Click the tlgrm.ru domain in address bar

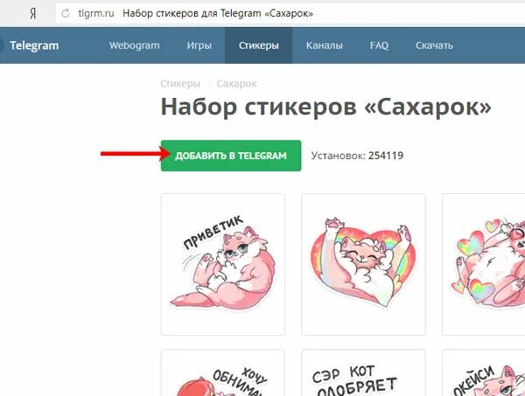[96, 13]
